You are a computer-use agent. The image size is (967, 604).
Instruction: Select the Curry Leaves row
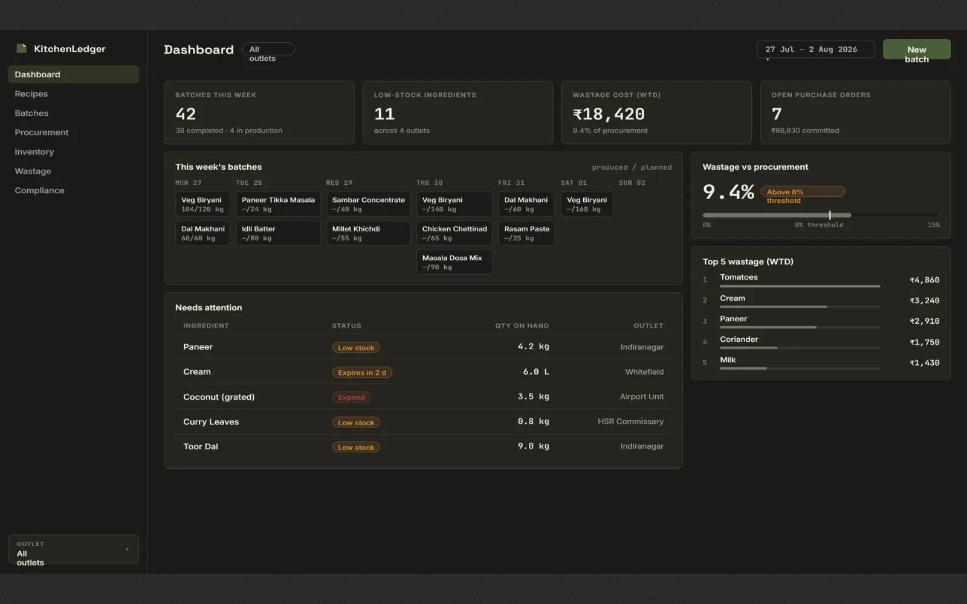coord(423,422)
